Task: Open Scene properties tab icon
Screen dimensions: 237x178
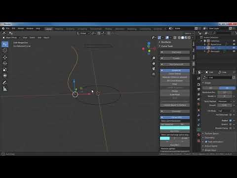Action: click(x=199, y=99)
